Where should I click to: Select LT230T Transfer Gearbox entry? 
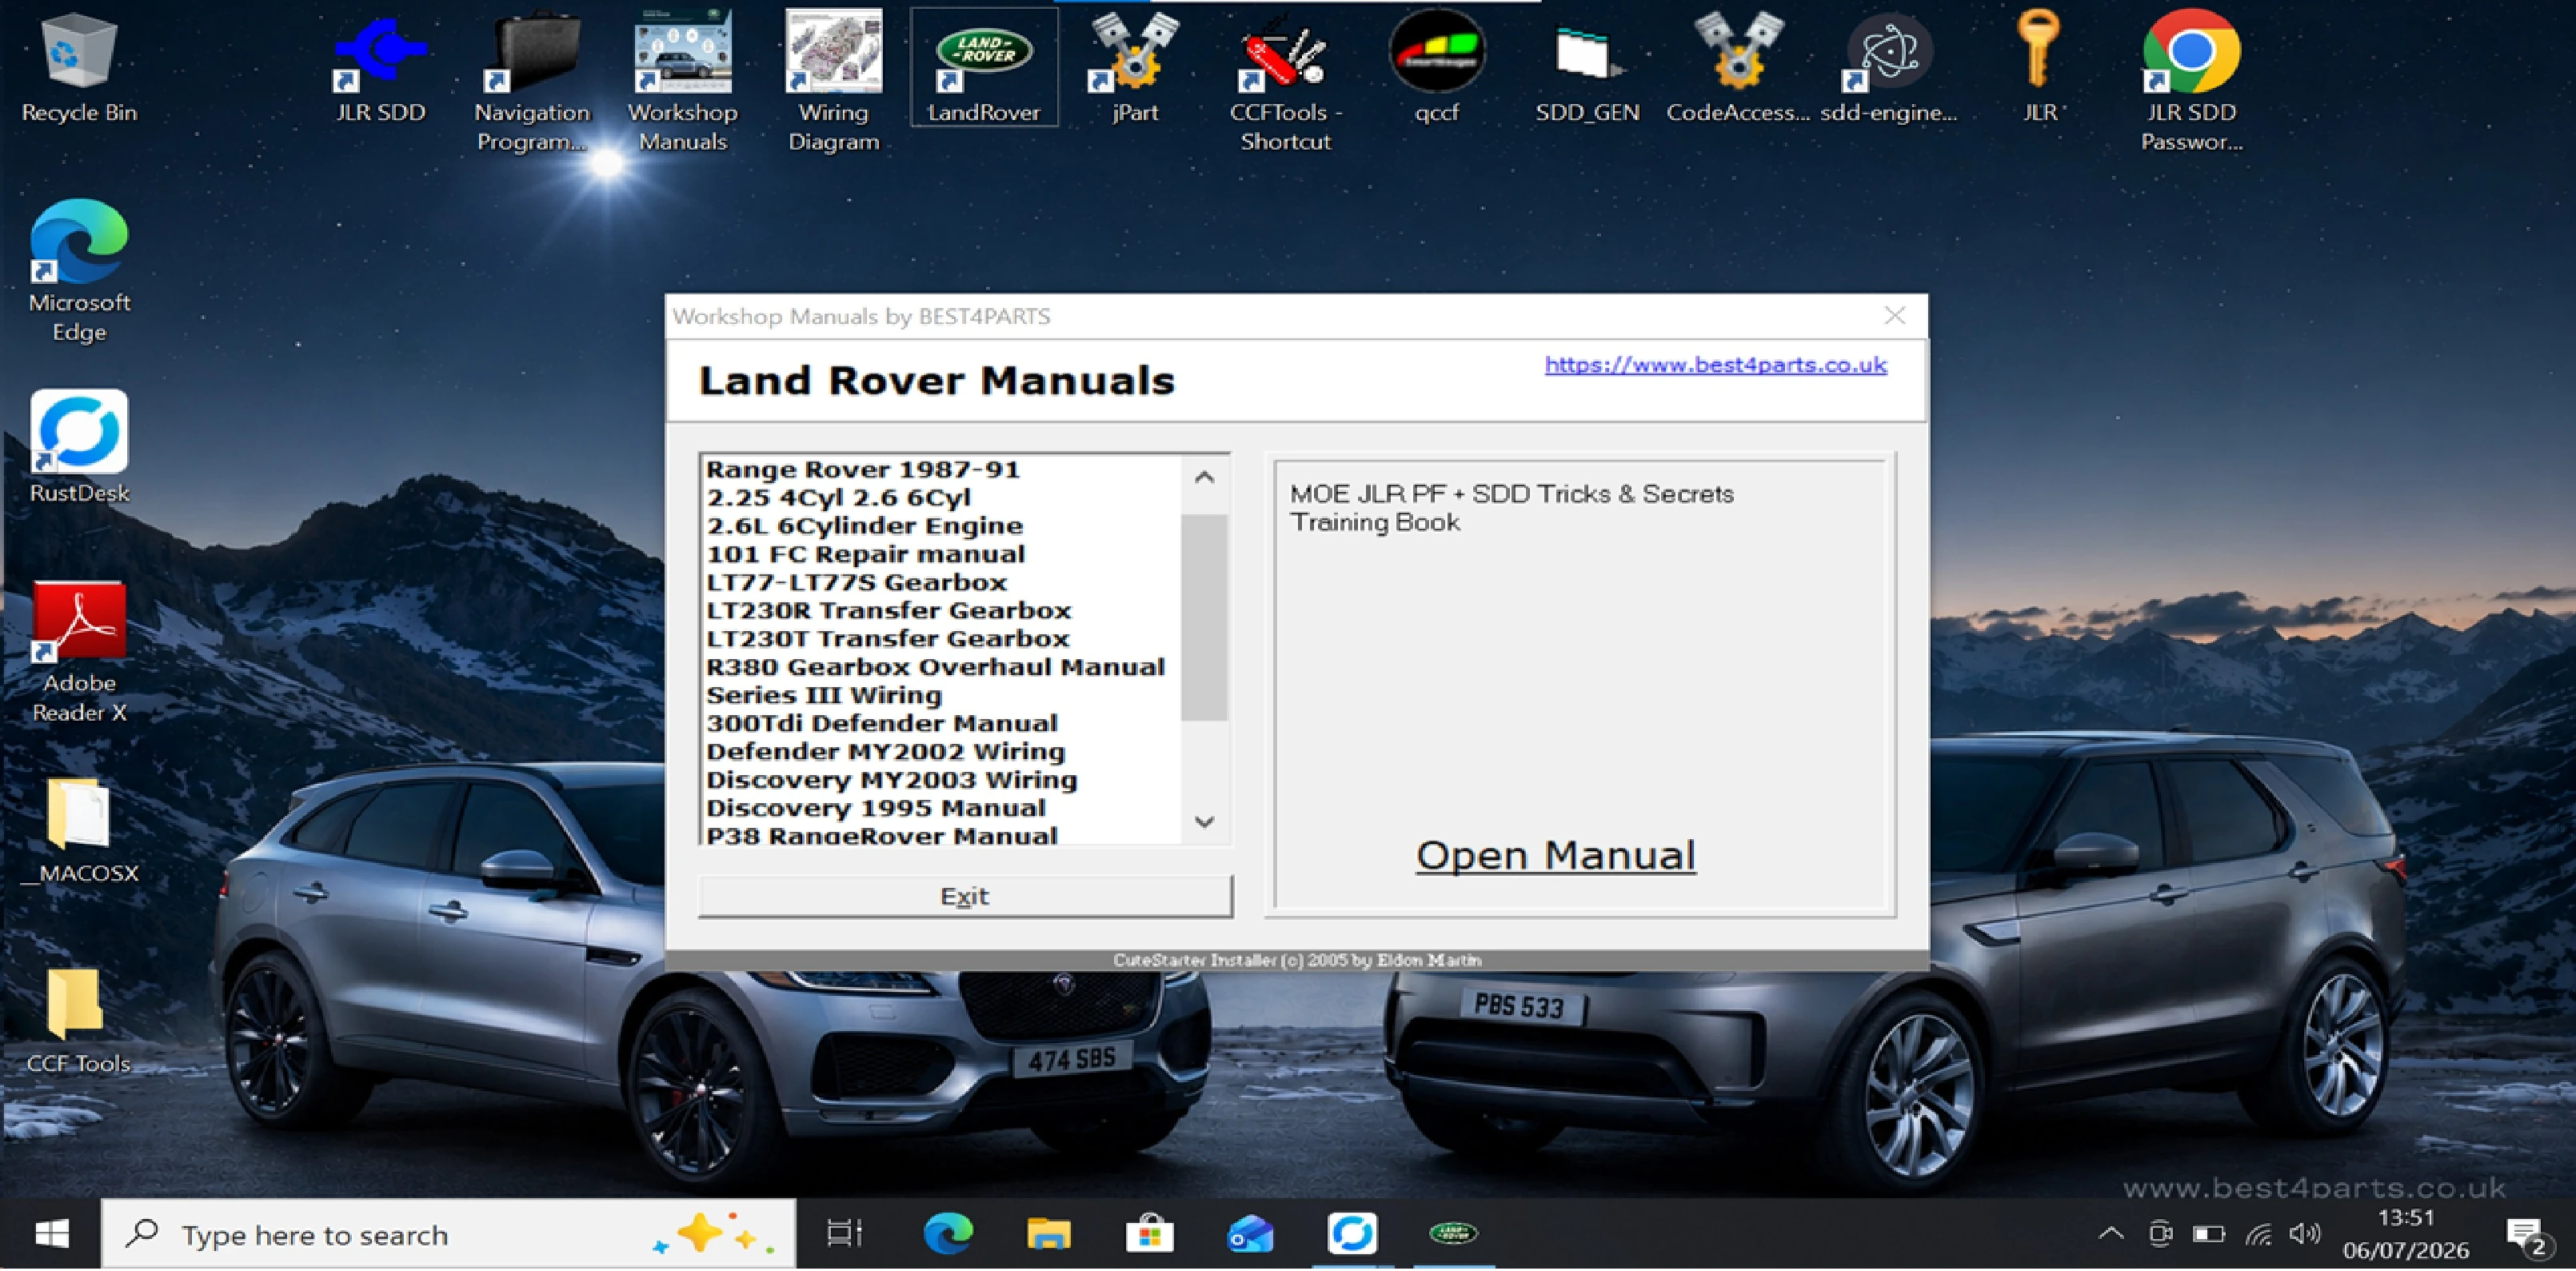tap(887, 638)
